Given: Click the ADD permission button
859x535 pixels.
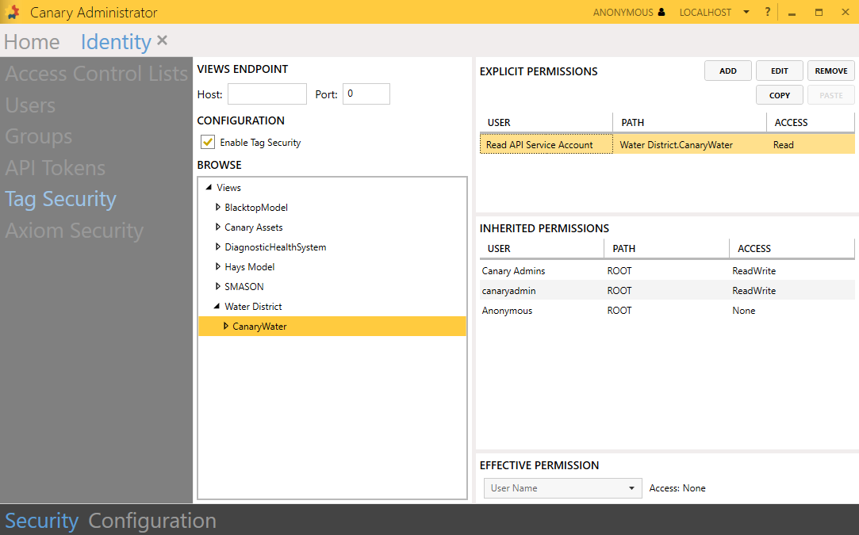Looking at the screenshot, I should (x=727, y=71).
